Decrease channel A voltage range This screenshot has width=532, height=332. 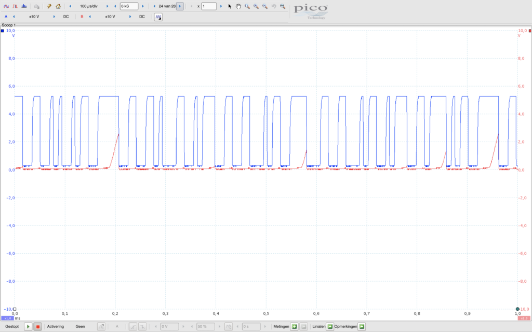pyautogui.click(x=14, y=17)
